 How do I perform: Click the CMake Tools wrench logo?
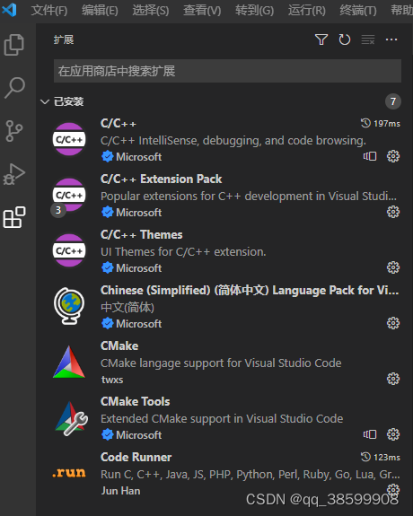[71, 418]
